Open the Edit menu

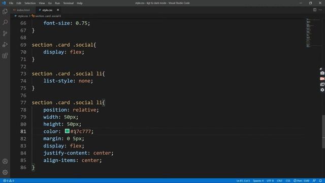click(19, 3)
